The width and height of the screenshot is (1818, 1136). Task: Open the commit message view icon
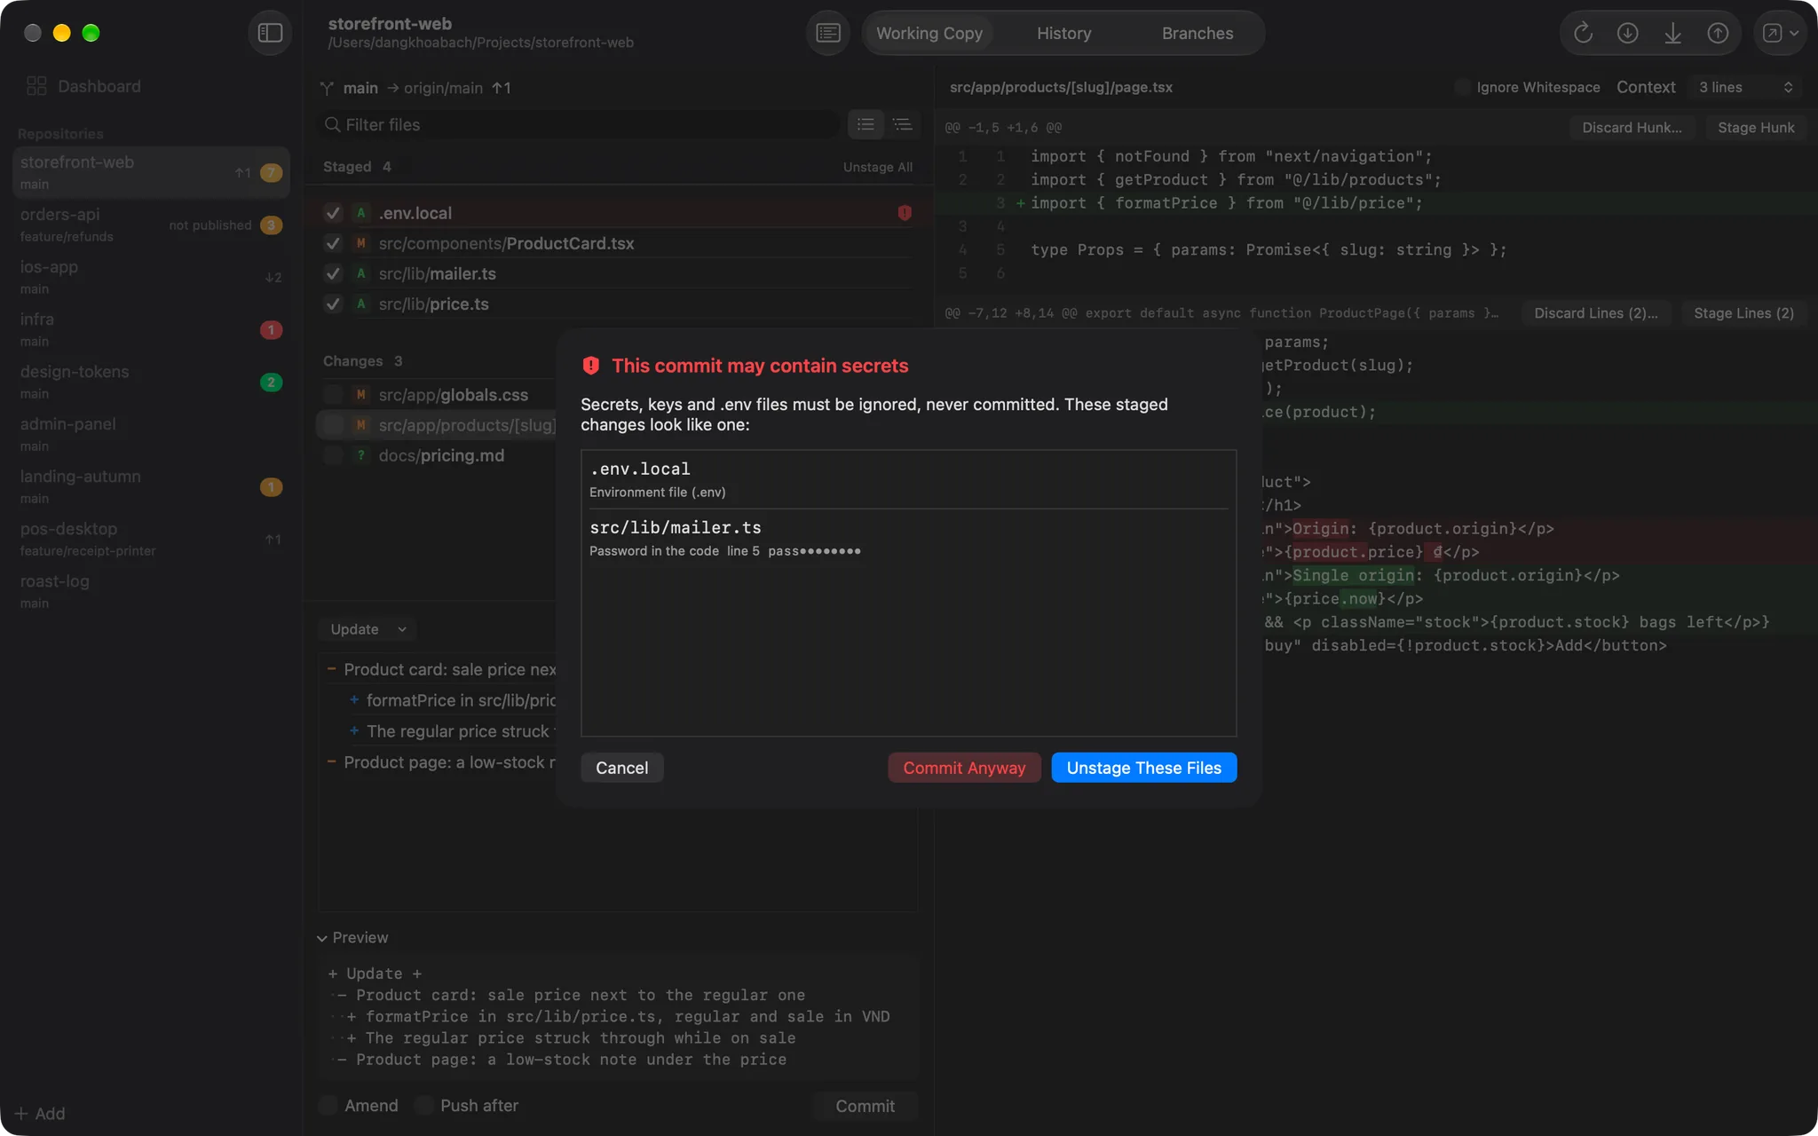point(827,33)
